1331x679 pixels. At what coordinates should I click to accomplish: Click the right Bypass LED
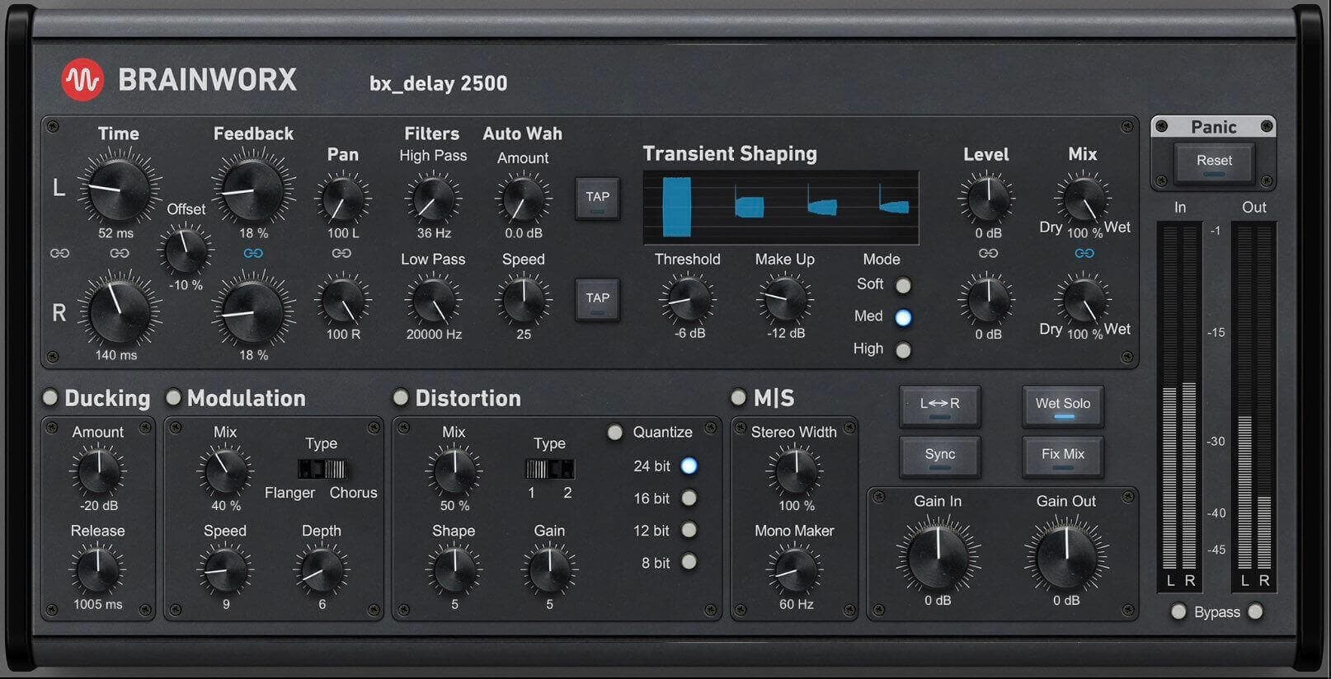pyautogui.click(x=1255, y=611)
